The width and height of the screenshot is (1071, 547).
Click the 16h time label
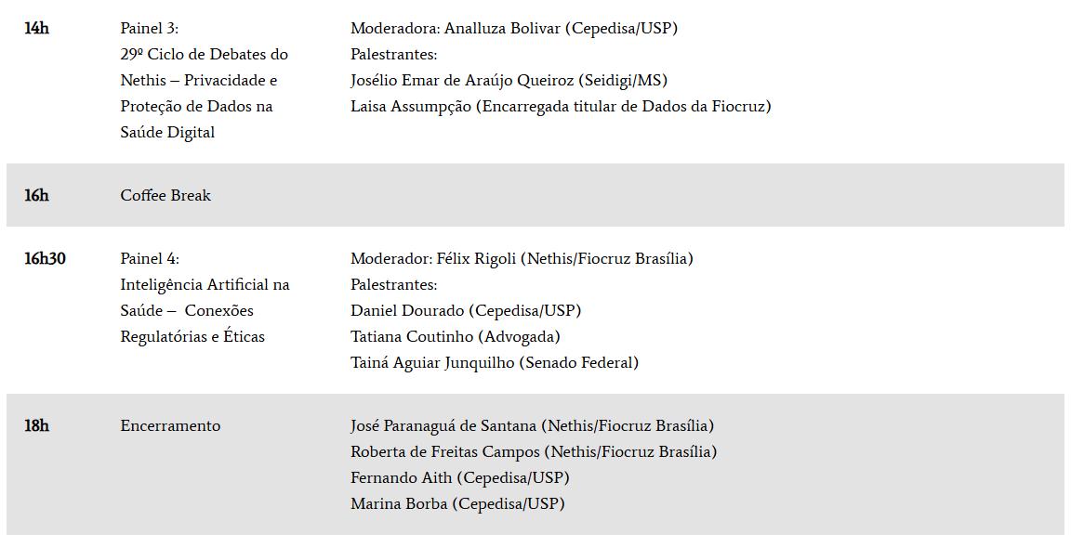click(x=36, y=196)
